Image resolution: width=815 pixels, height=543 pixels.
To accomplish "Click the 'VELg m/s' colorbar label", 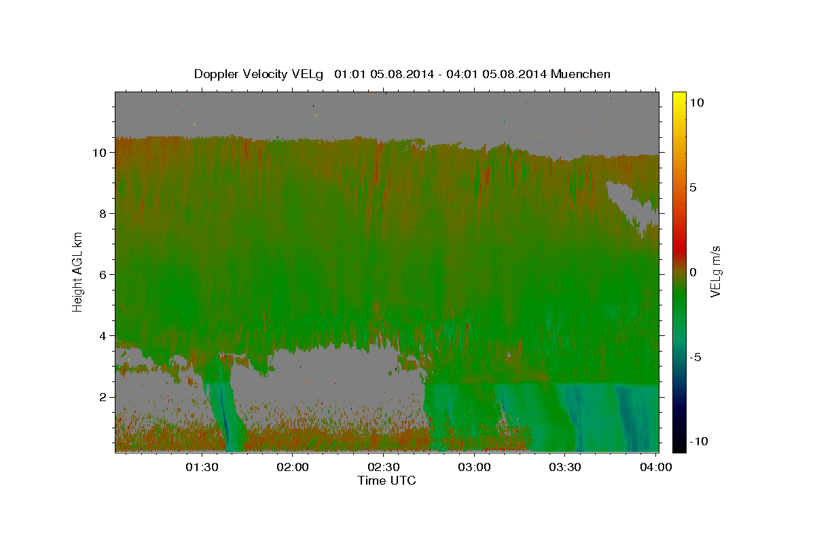I will pos(715,273).
